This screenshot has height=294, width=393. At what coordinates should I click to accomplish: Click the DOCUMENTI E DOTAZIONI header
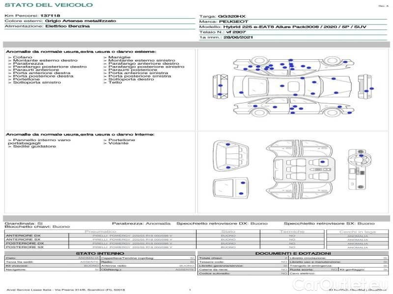(293, 253)
